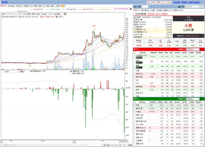Switch to the 主力地圖 tab

click(34, 6)
